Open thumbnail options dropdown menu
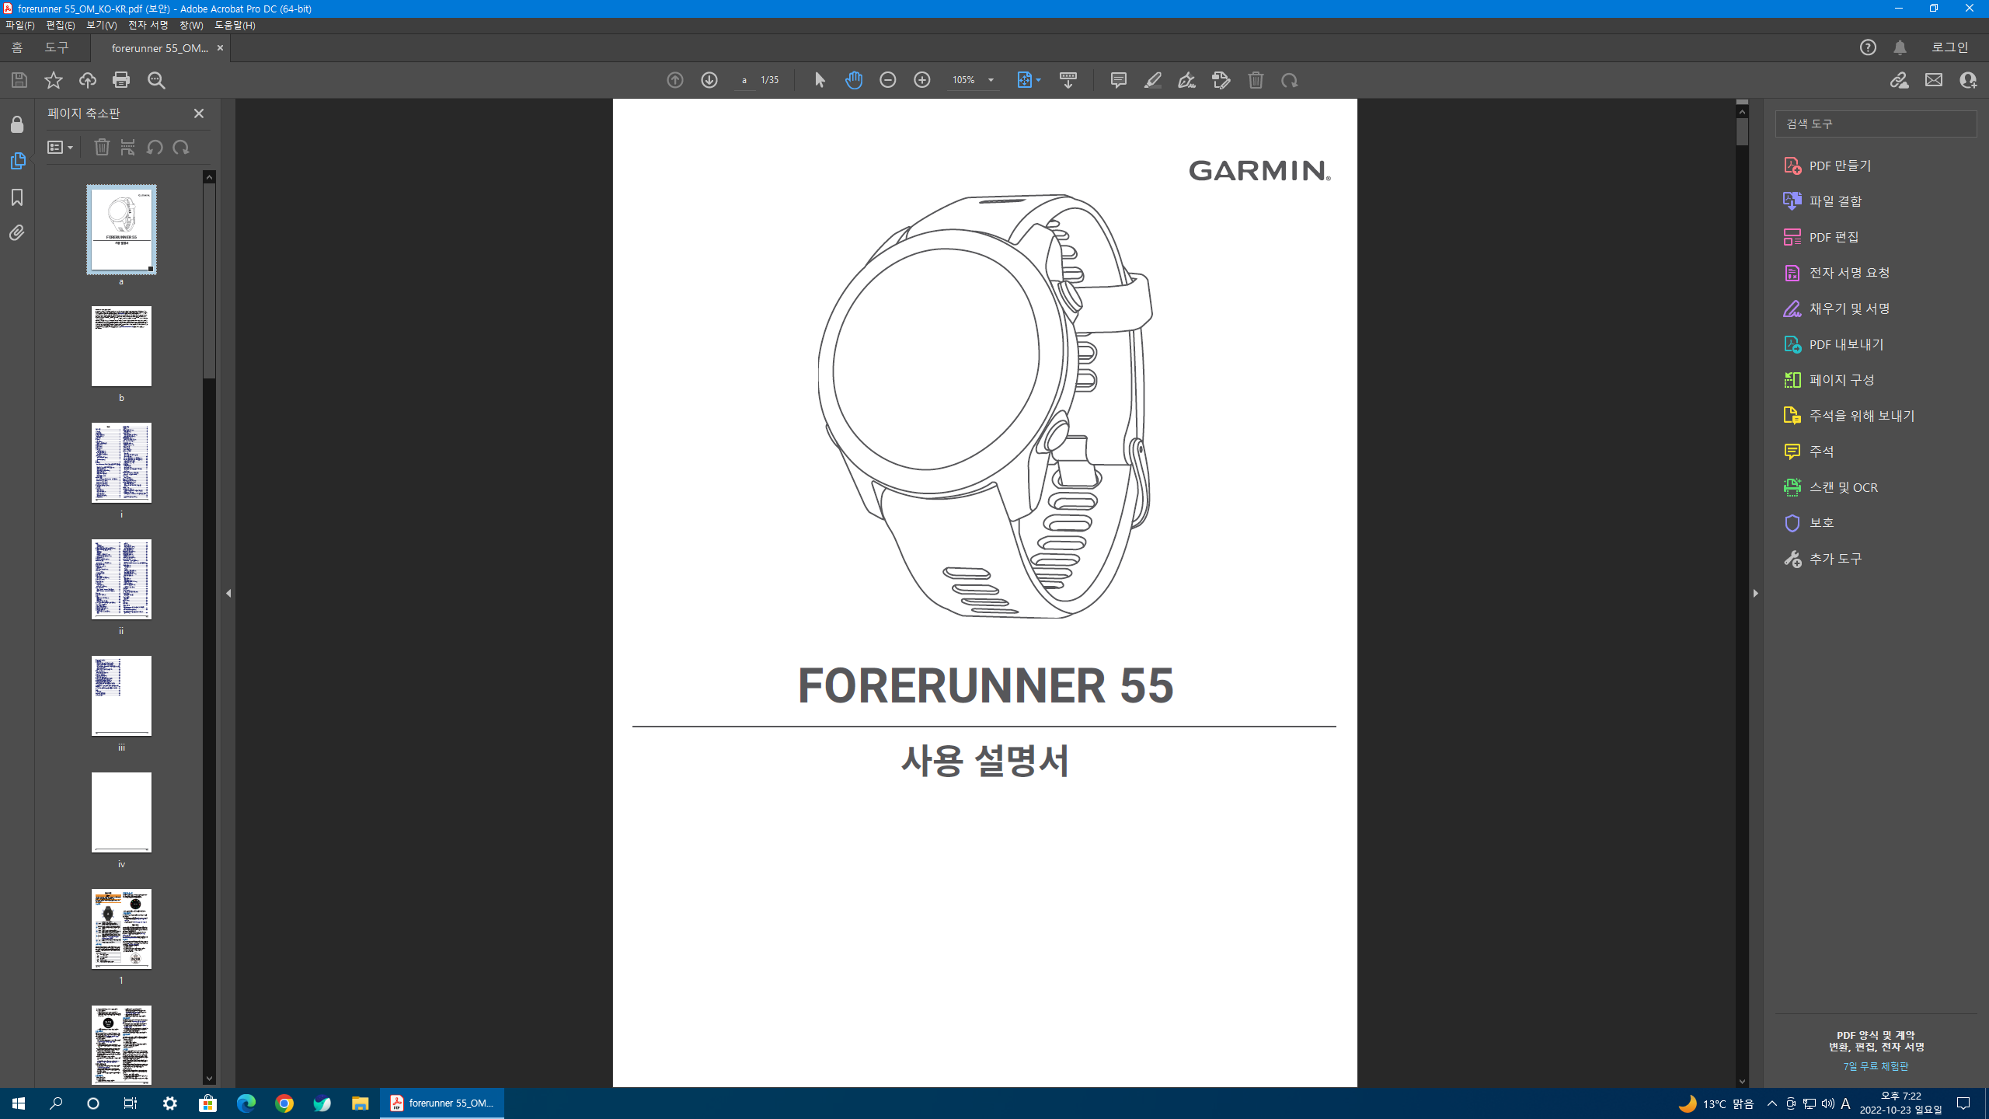1989x1119 pixels. click(x=60, y=148)
